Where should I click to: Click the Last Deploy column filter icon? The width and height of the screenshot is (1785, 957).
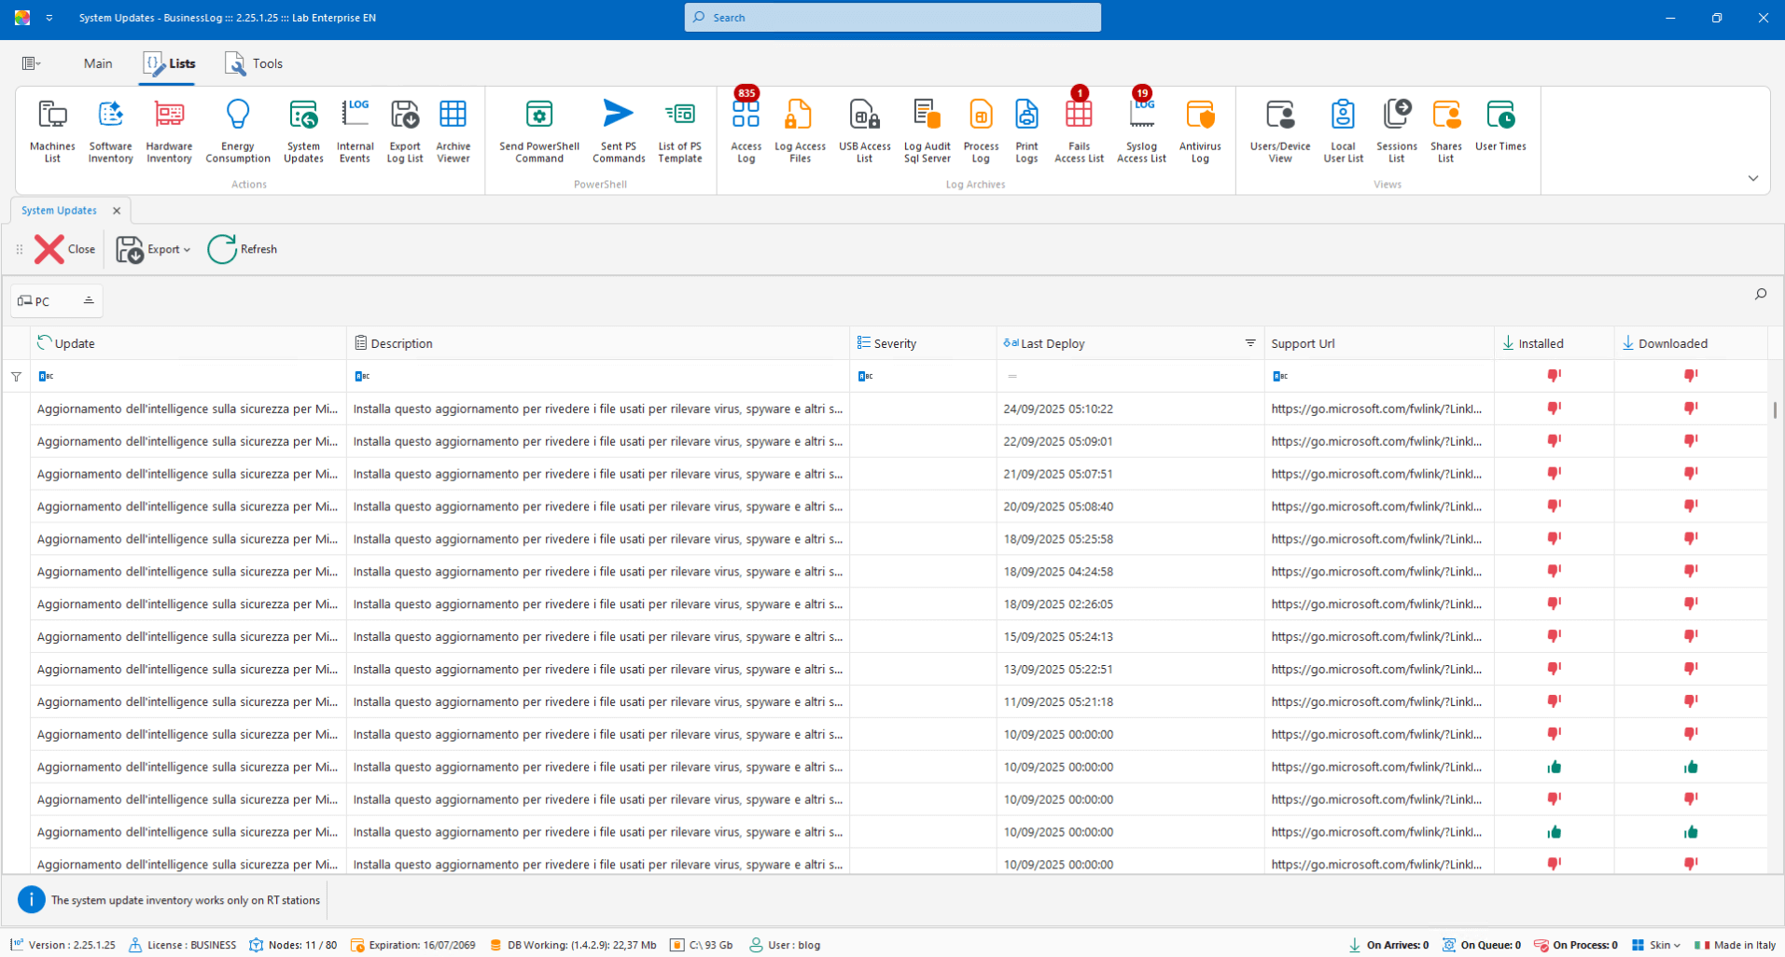coord(1249,343)
